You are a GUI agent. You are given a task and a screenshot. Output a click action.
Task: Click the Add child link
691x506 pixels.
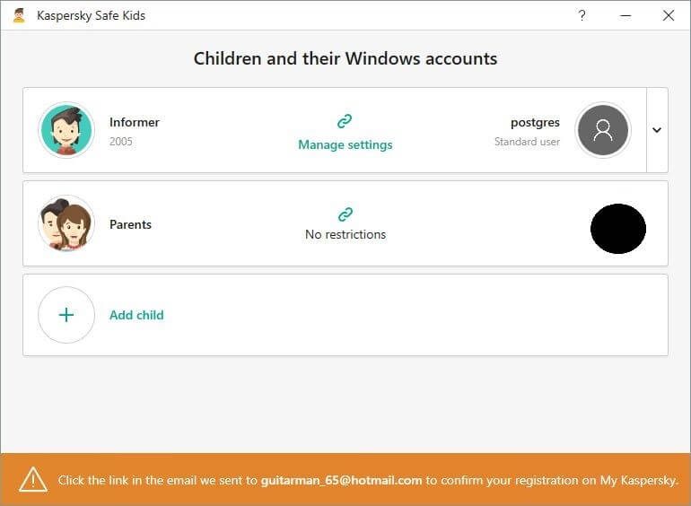click(136, 315)
